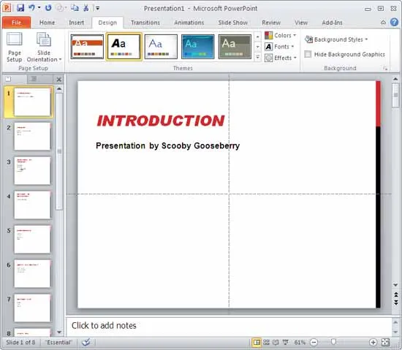This screenshot has height=350, width=402.
Task: Open the Transitions ribbon tab
Action: 145,23
